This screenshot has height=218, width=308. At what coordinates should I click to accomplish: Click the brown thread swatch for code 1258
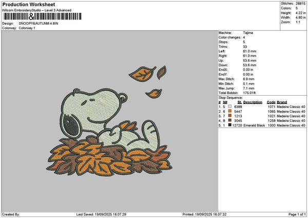230,120
